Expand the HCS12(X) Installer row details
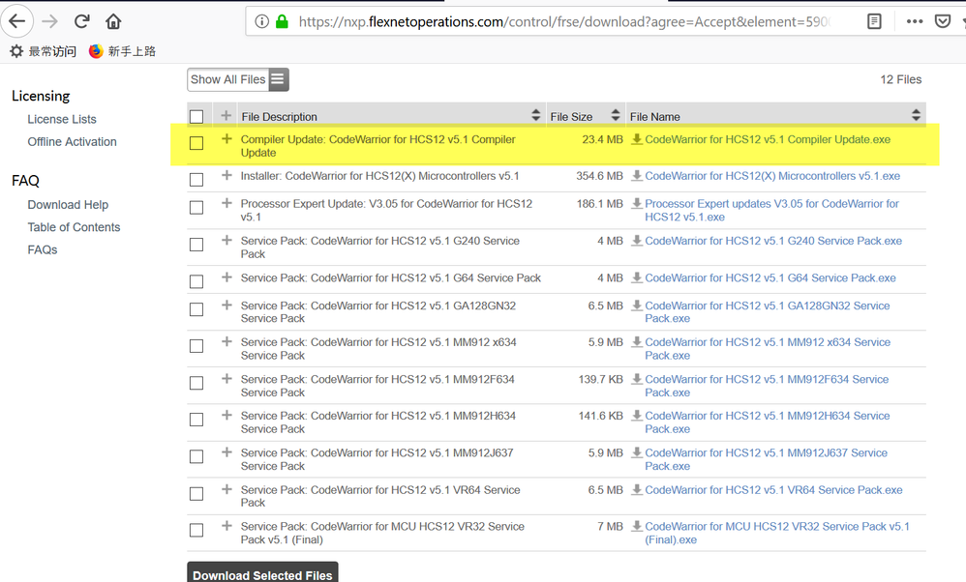Screen dimensions: 966x582 pos(226,175)
